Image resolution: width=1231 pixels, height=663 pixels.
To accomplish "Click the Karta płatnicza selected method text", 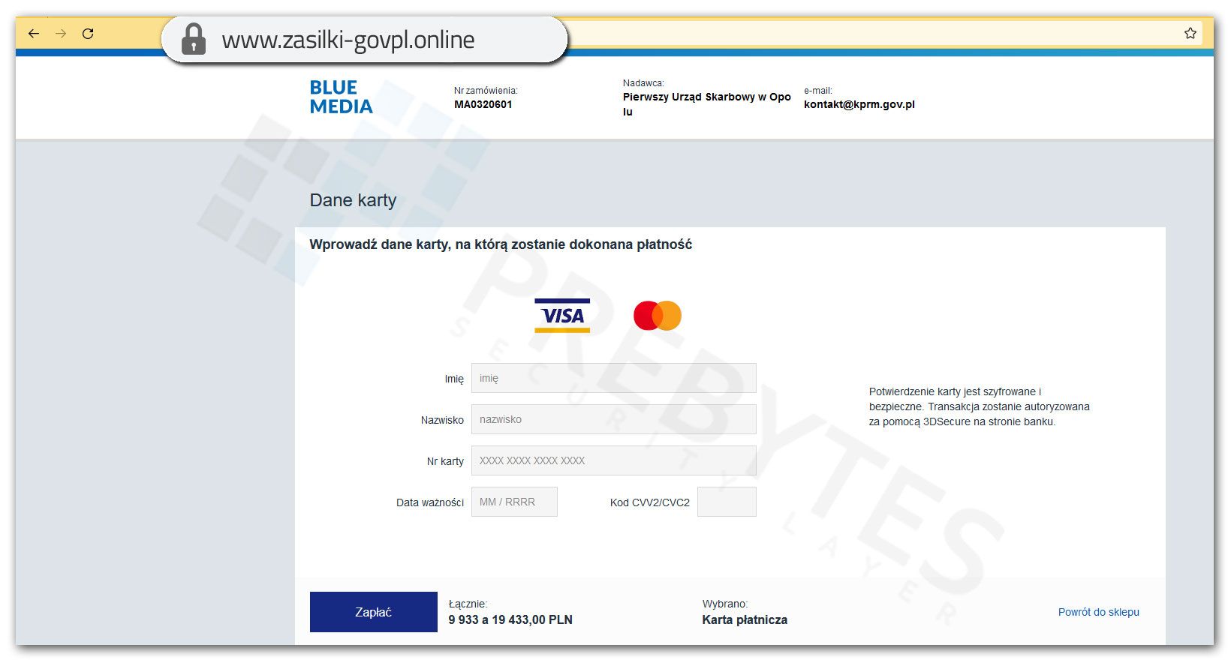I will coord(745,619).
